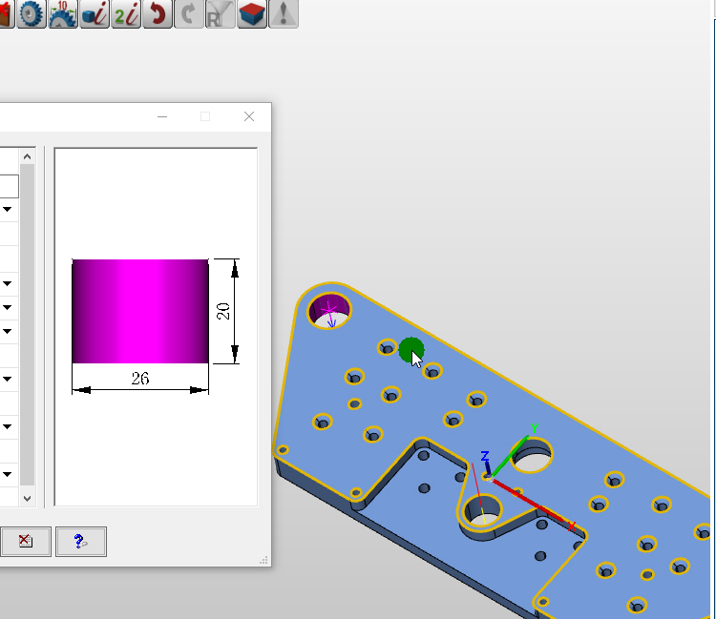
Task: Click the green '2i' info icon
Action: pos(126,13)
